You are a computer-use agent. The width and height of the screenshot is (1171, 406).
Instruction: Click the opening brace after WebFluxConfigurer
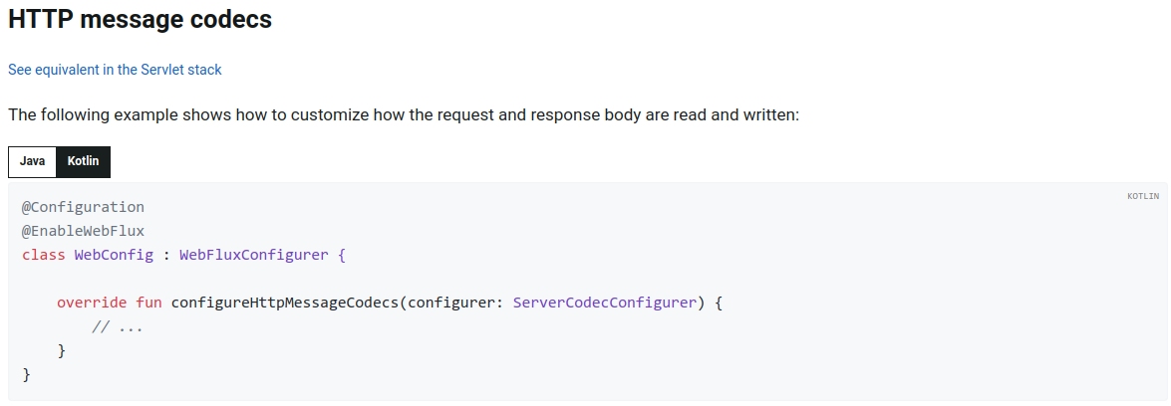coord(342,255)
